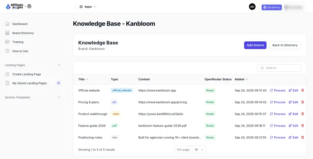The image size is (313, 159).
Task: Edit the Positioning notes source
Action: (x=293, y=138)
